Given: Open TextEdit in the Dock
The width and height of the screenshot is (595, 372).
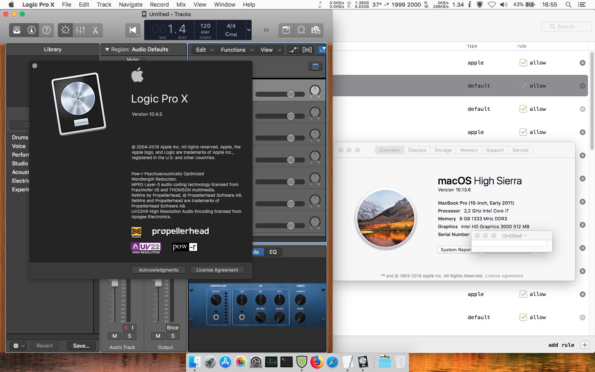Looking at the screenshot, I should 347,362.
